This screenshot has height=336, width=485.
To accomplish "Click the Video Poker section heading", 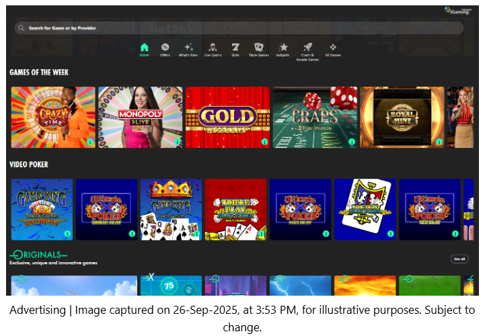I will coord(29,165).
